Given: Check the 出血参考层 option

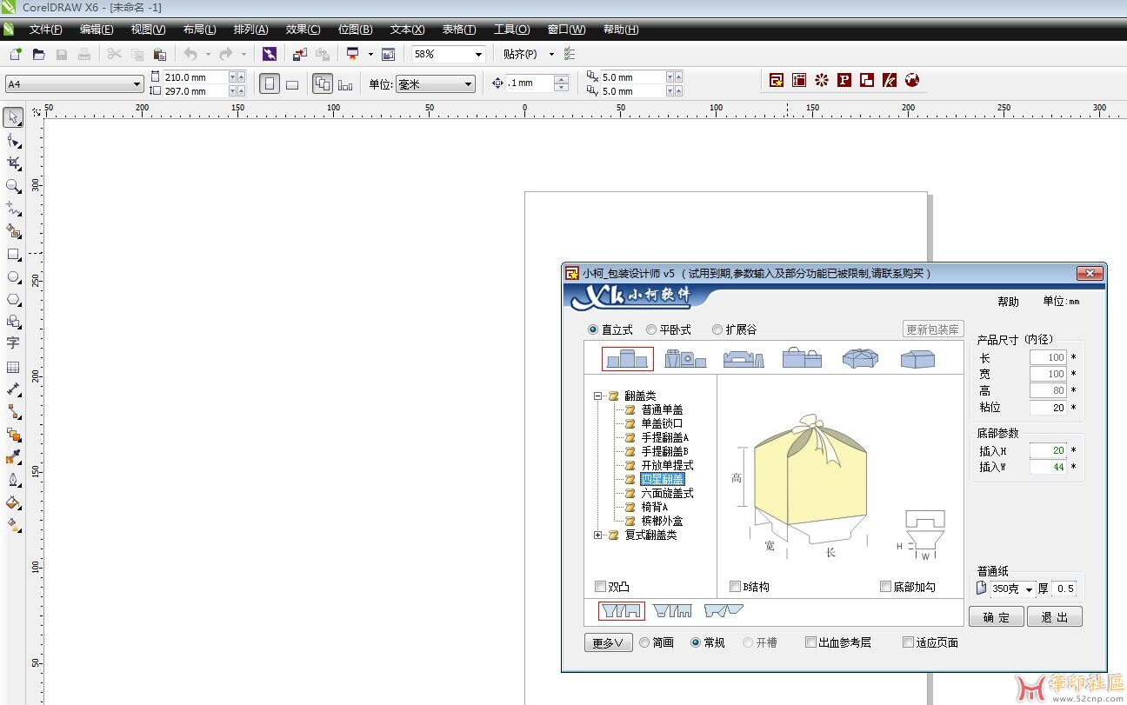Looking at the screenshot, I should [x=837, y=642].
